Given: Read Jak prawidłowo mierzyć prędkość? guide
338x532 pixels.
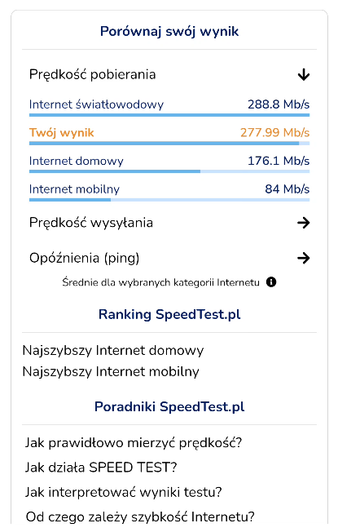Looking at the screenshot, I should pos(134,443).
